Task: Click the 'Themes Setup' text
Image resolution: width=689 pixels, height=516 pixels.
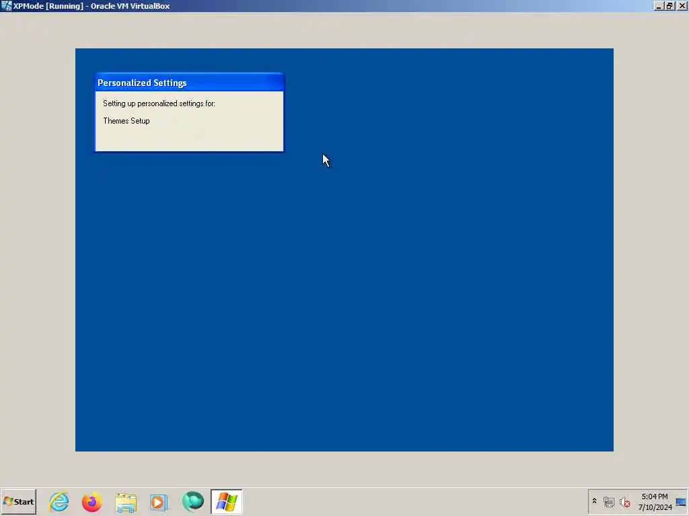Action: [126, 121]
